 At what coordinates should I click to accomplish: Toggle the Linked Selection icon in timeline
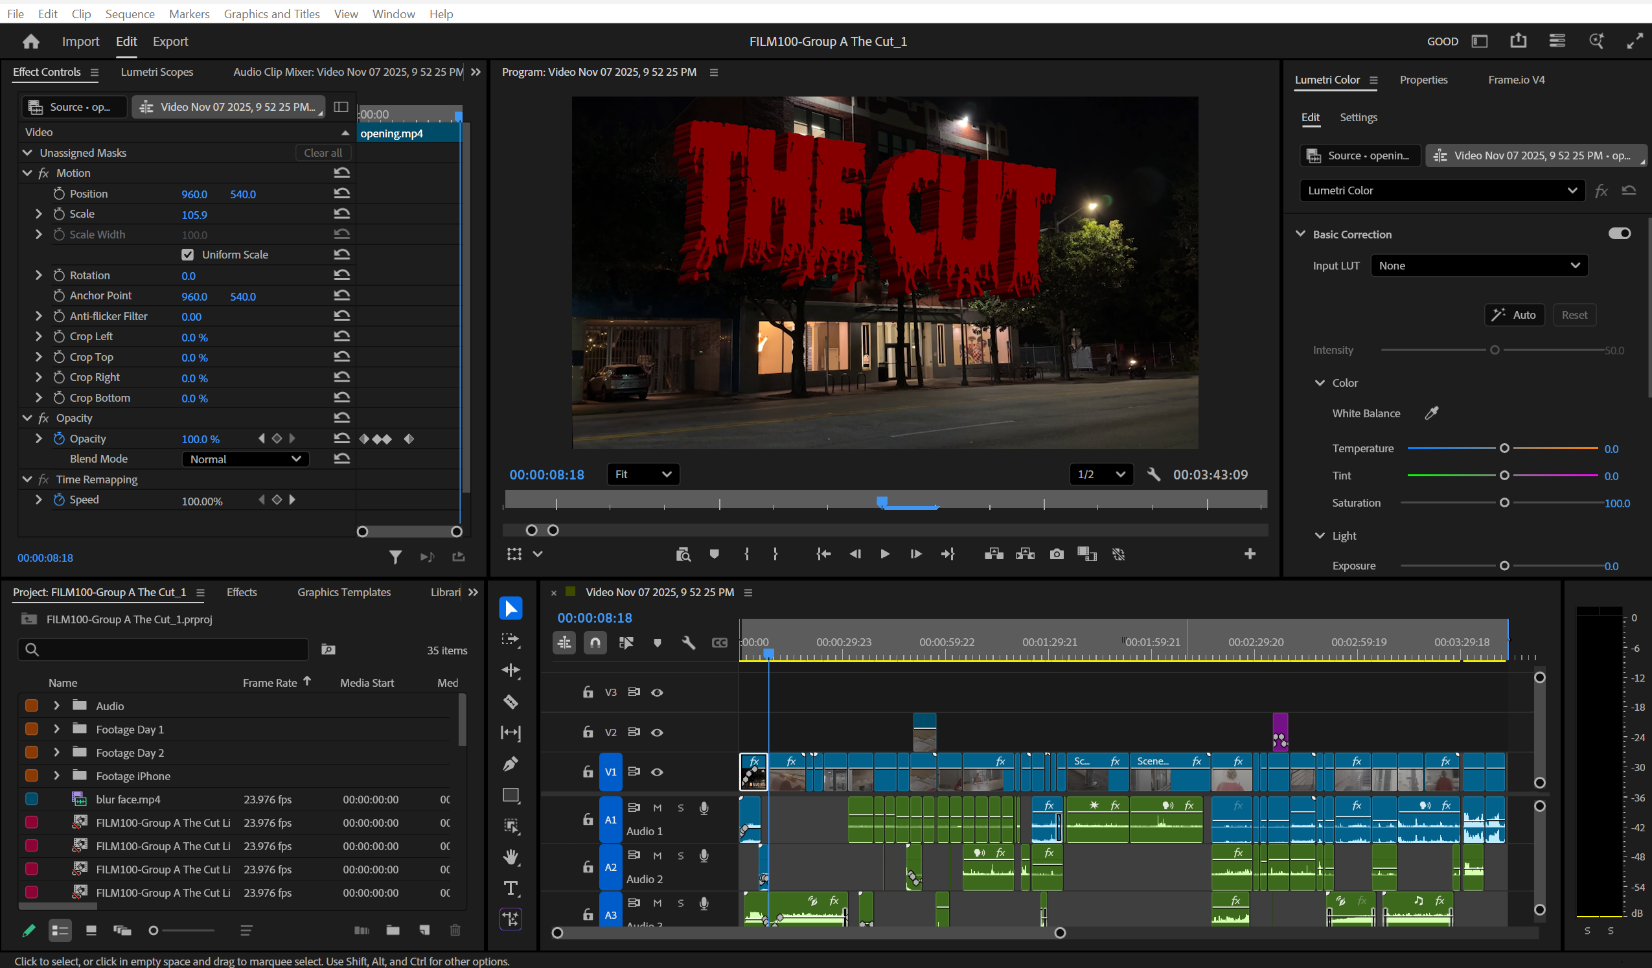point(626,643)
